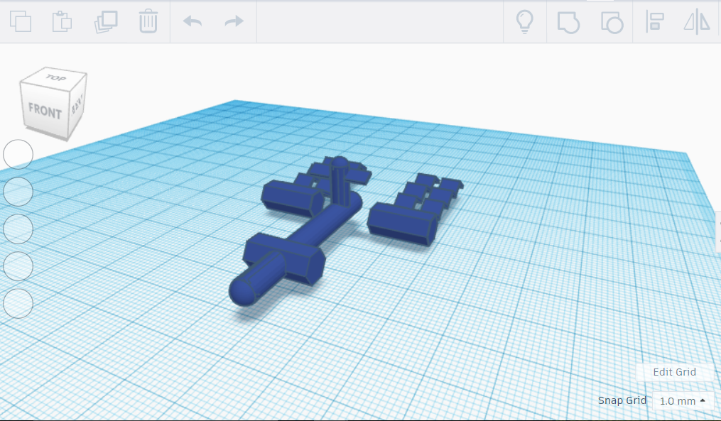Click the right side face of the view cube
This screenshot has height=421, width=721.
77,105
